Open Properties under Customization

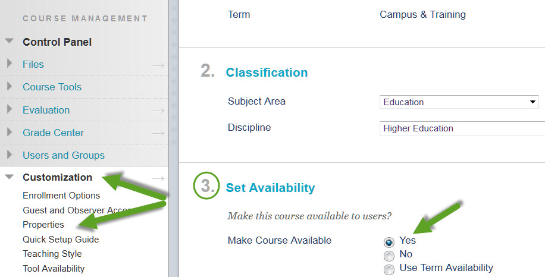point(43,225)
